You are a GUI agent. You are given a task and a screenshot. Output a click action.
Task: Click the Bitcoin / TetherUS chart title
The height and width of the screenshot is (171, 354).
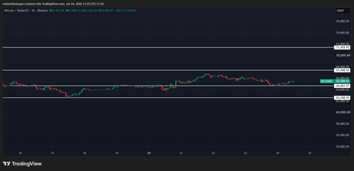(26, 10)
